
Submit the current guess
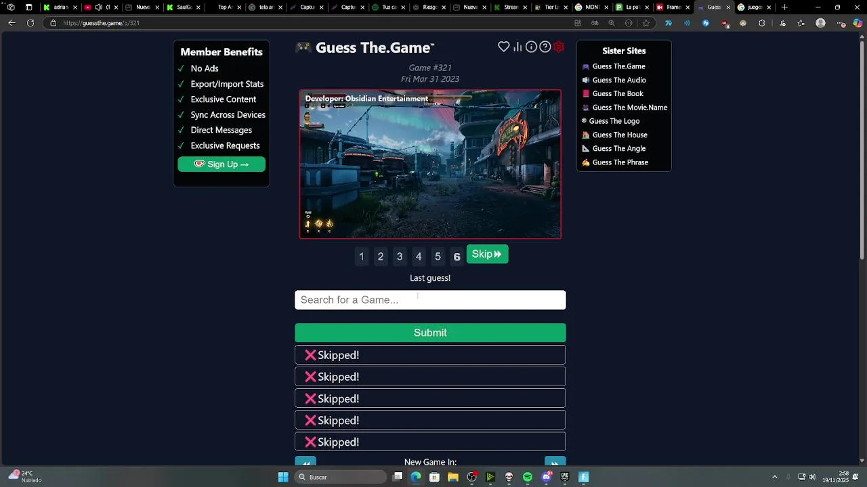(430, 333)
